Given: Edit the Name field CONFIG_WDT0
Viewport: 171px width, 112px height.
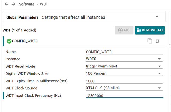Looking at the screenshot, I should click(x=124, y=52).
